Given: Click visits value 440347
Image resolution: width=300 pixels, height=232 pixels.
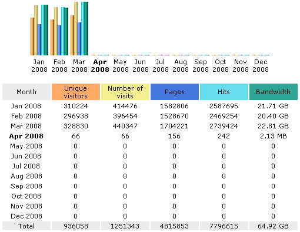Looking at the screenshot, I should (125, 126).
